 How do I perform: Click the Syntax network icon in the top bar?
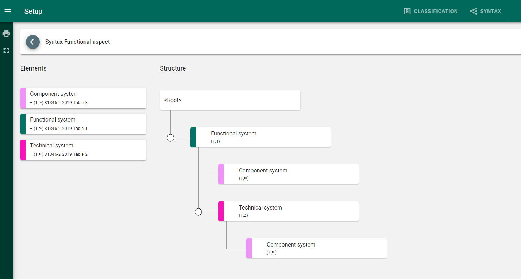click(474, 11)
